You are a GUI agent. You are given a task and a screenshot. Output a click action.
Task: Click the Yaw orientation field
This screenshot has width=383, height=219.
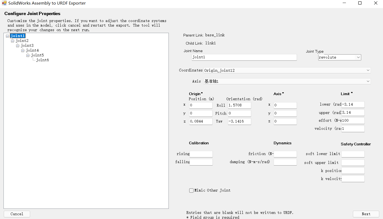click(239, 121)
